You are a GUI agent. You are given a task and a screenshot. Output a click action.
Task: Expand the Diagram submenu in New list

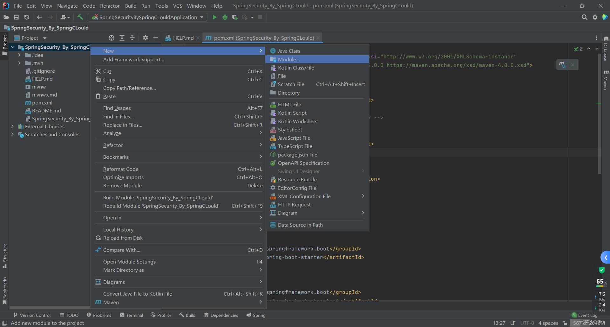pyautogui.click(x=317, y=213)
